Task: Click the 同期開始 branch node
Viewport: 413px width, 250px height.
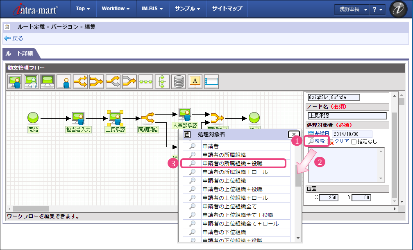Action: [148, 118]
